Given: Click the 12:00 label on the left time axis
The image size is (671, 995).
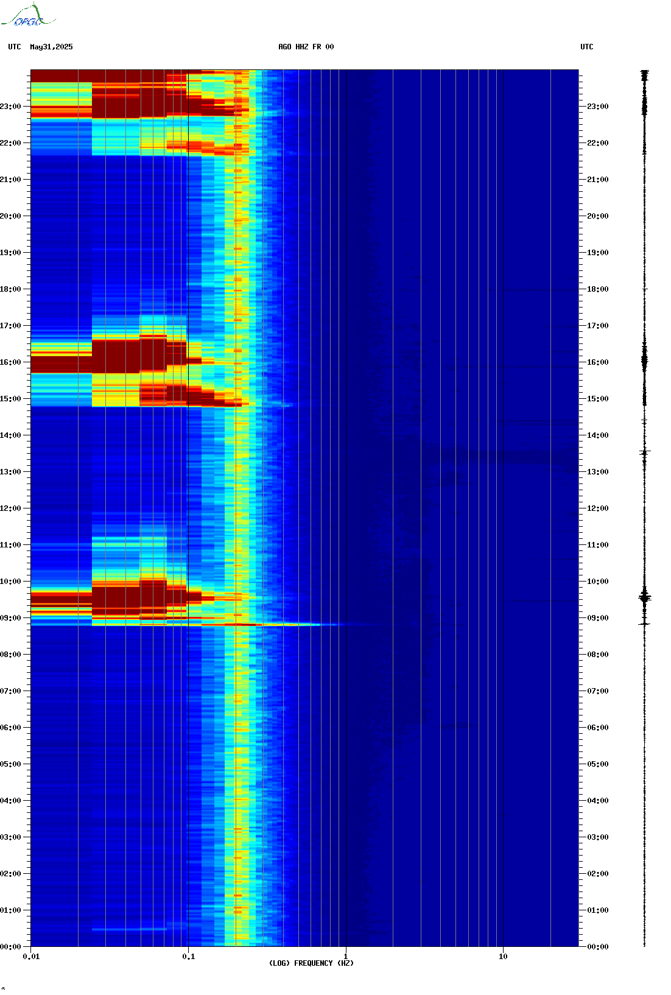Looking at the screenshot, I should [10, 508].
